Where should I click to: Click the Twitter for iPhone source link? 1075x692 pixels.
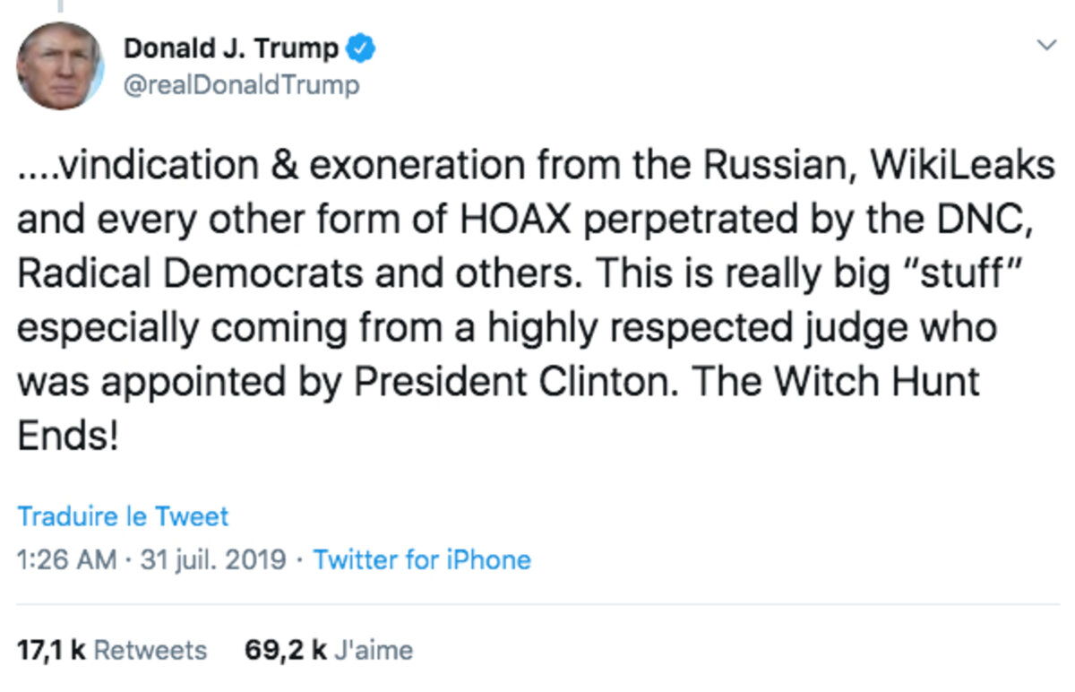[x=422, y=560]
